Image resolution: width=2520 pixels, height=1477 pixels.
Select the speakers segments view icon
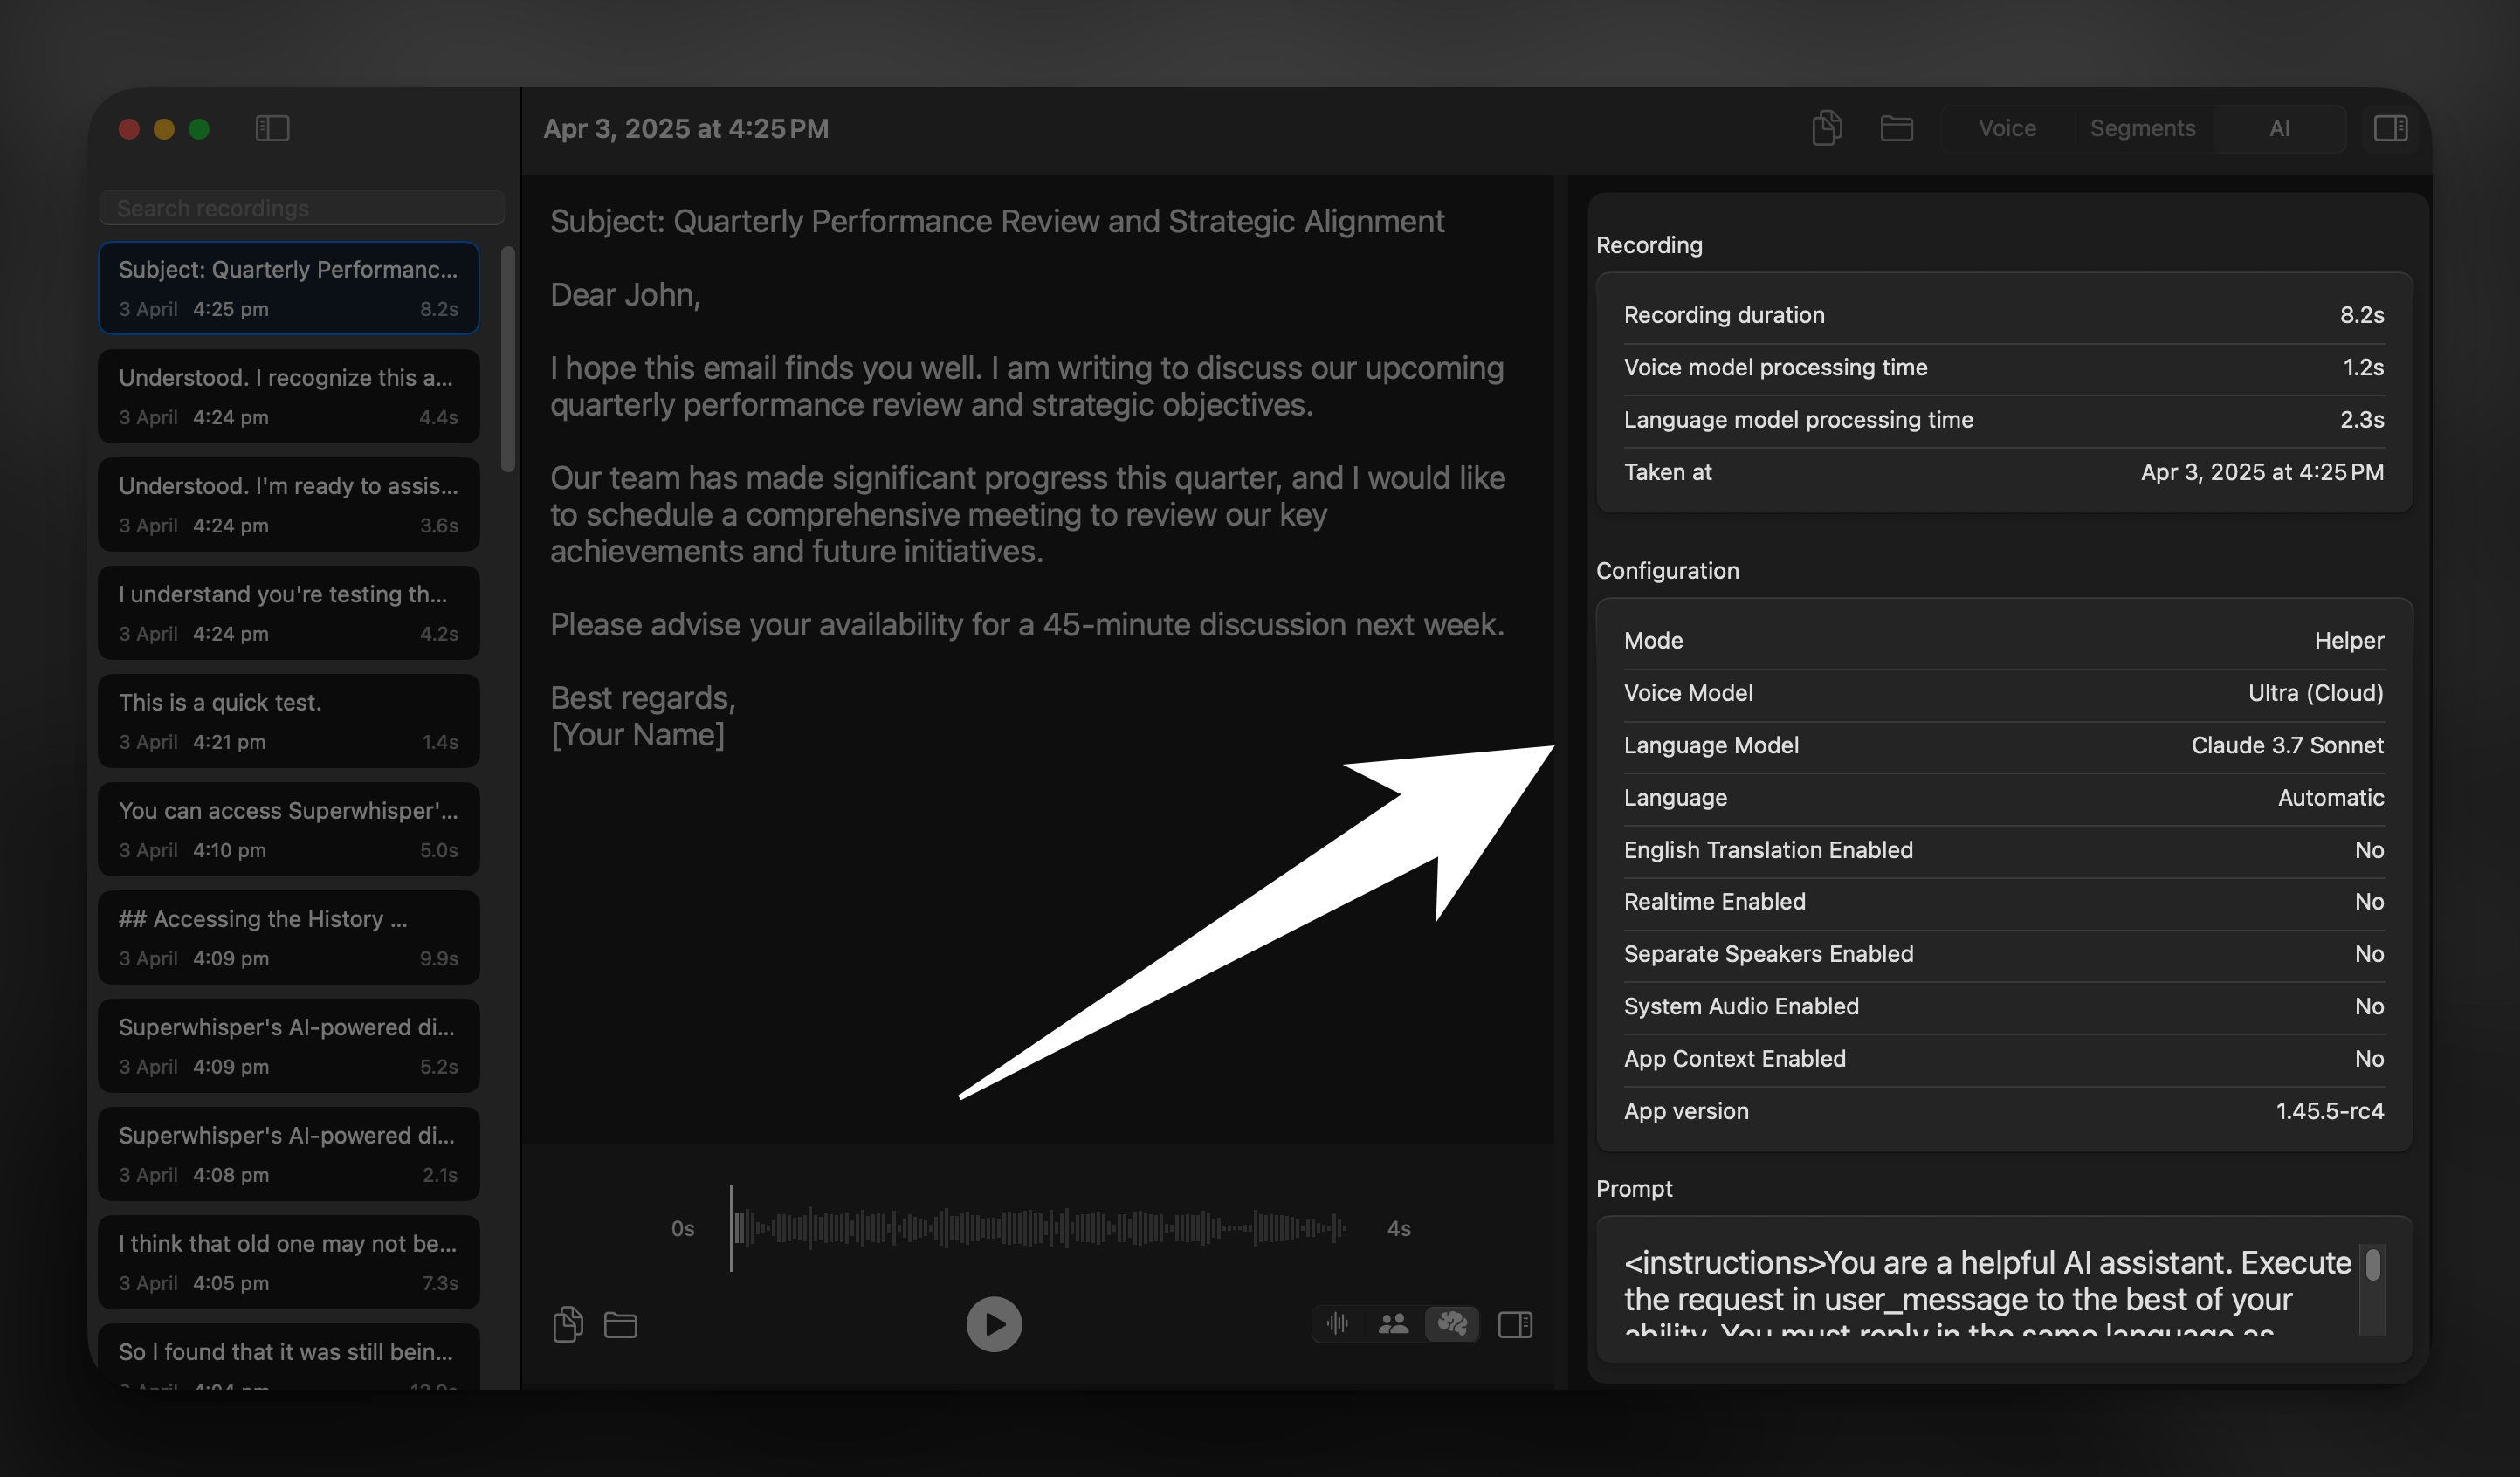(x=1393, y=1324)
